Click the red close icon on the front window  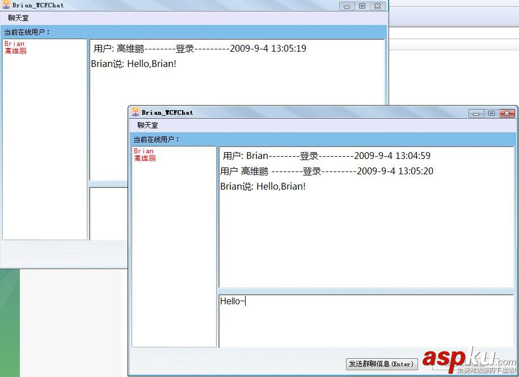pyautogui.click(x=507, y=113)
